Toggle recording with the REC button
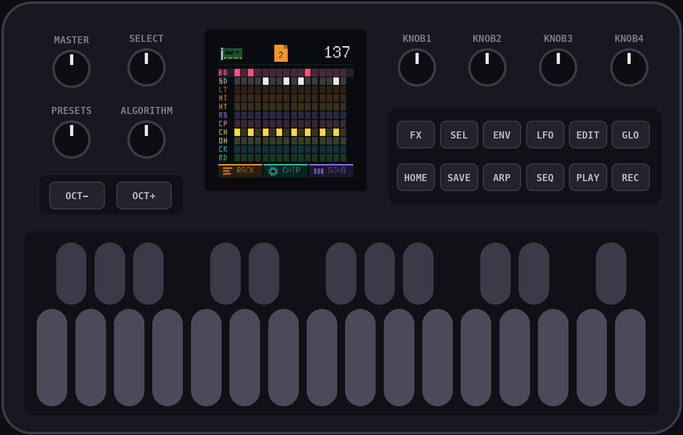 pyautogui.click(x=630, y=178)
